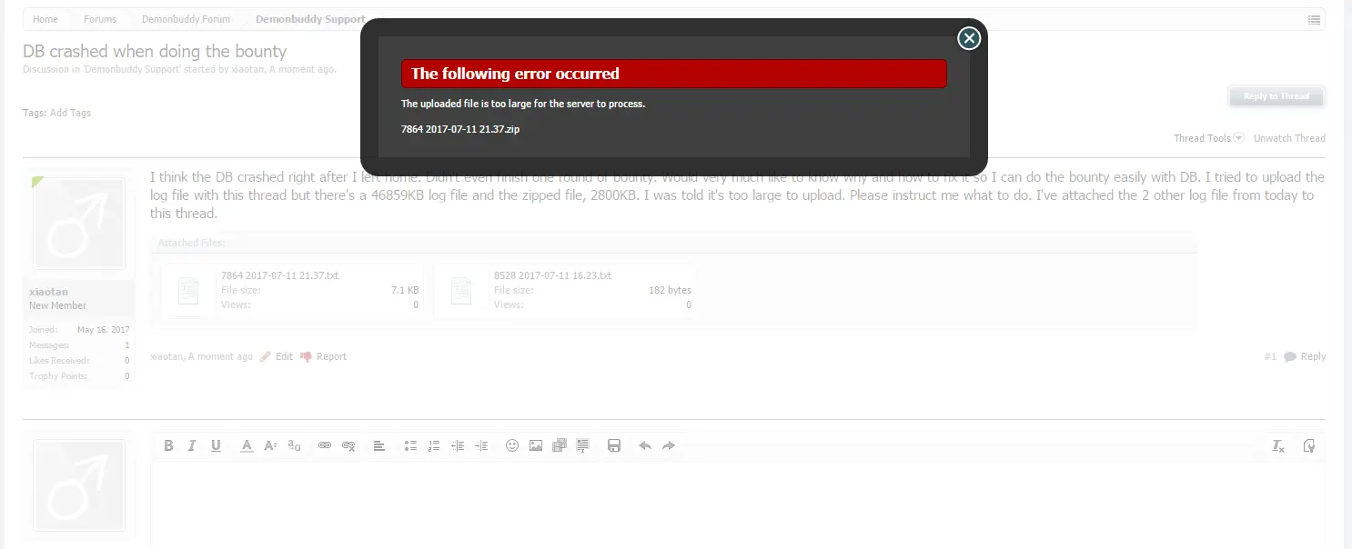Toggle underline formatting in the editor
This screenshot has width=1352, height=549.
[x=216, y=445]
